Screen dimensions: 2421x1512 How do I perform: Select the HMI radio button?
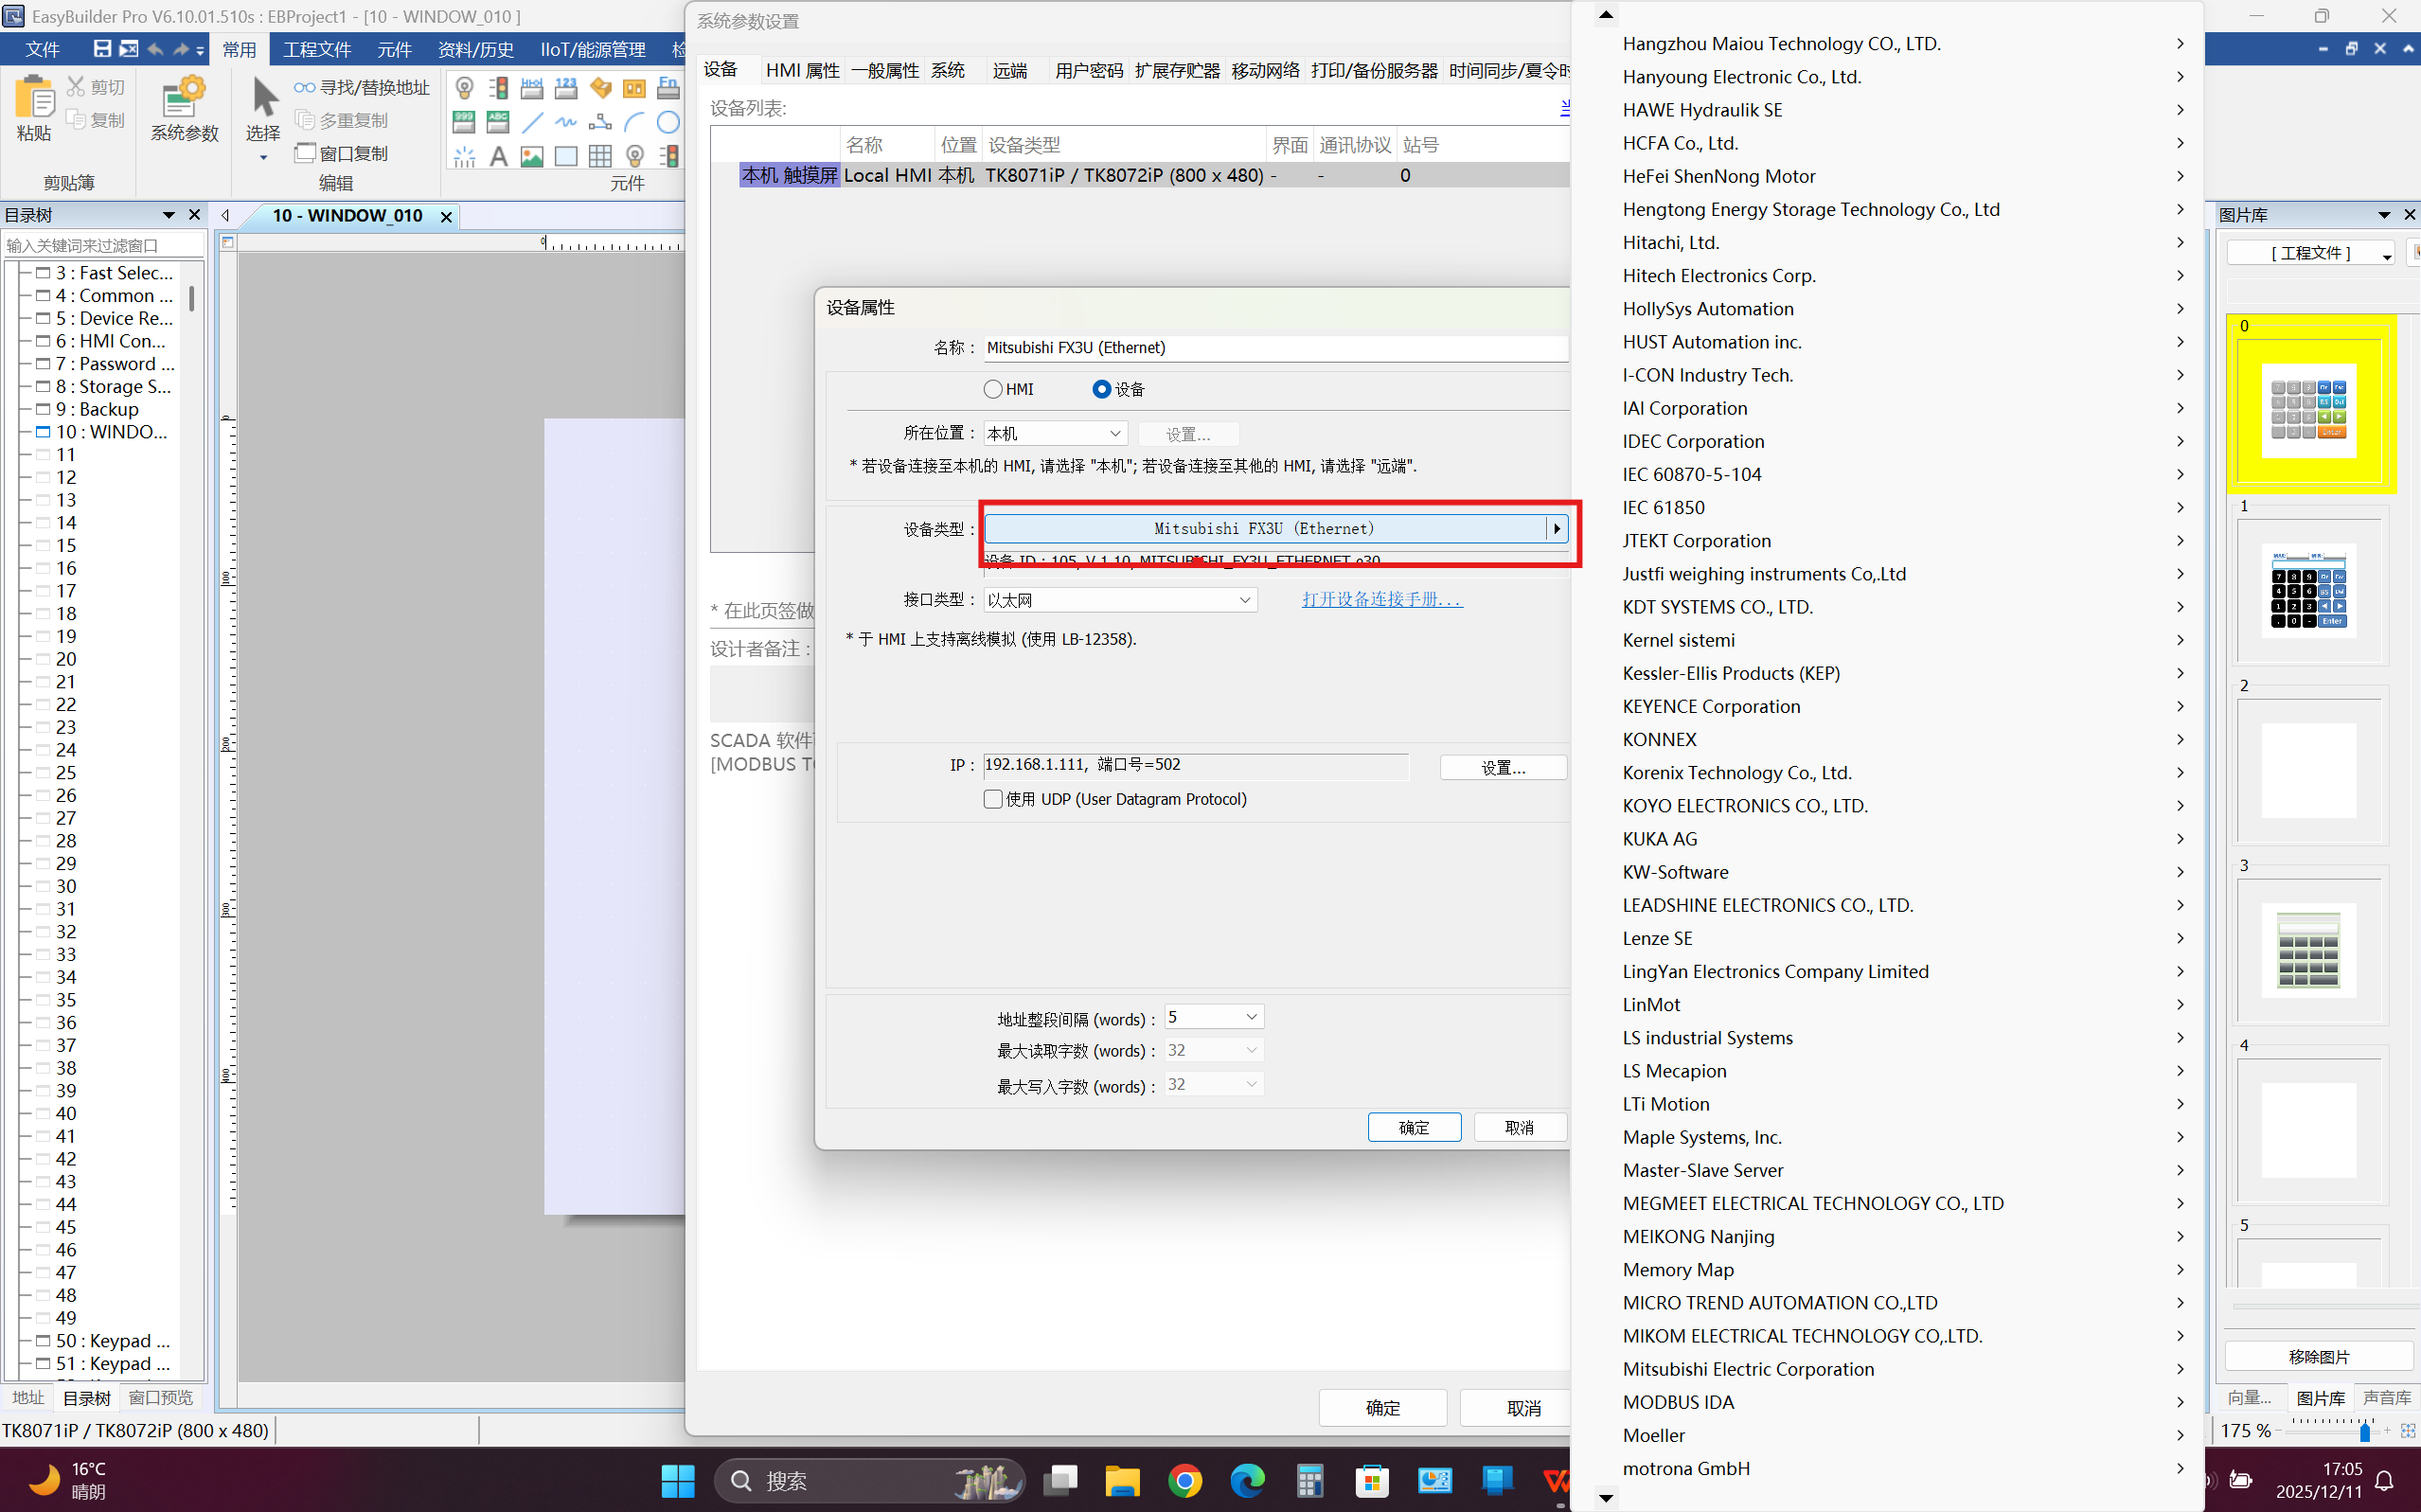pos(993,389)
